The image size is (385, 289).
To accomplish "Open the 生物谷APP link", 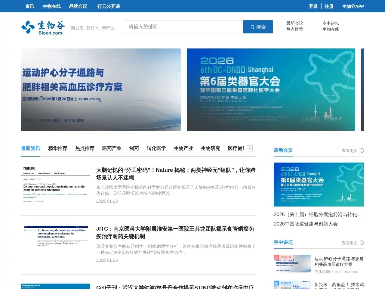I will 353,6.
